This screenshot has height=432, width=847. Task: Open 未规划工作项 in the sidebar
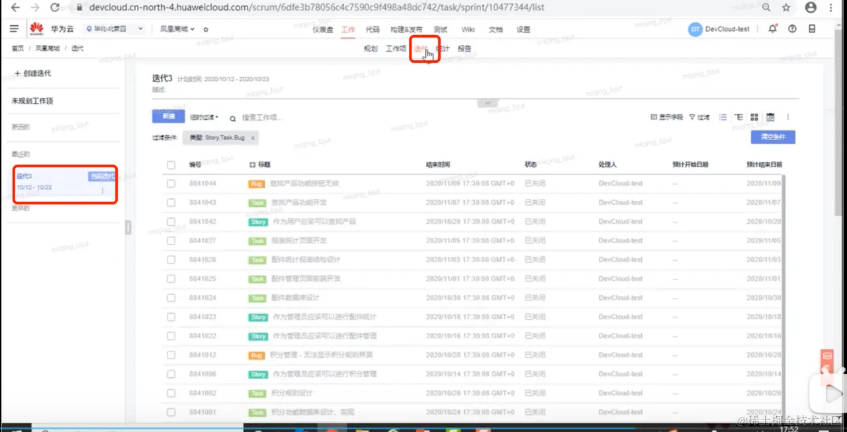[x=32, y=102]
